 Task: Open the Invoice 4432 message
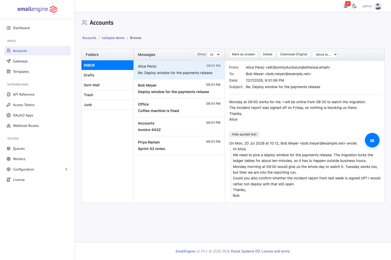coord(179,127)
